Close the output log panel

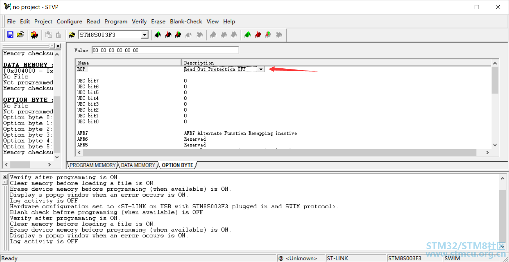pos(5,177)
